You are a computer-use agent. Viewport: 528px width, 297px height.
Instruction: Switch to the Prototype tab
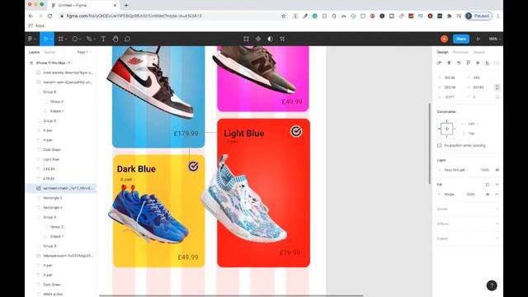tap(460, 52)
